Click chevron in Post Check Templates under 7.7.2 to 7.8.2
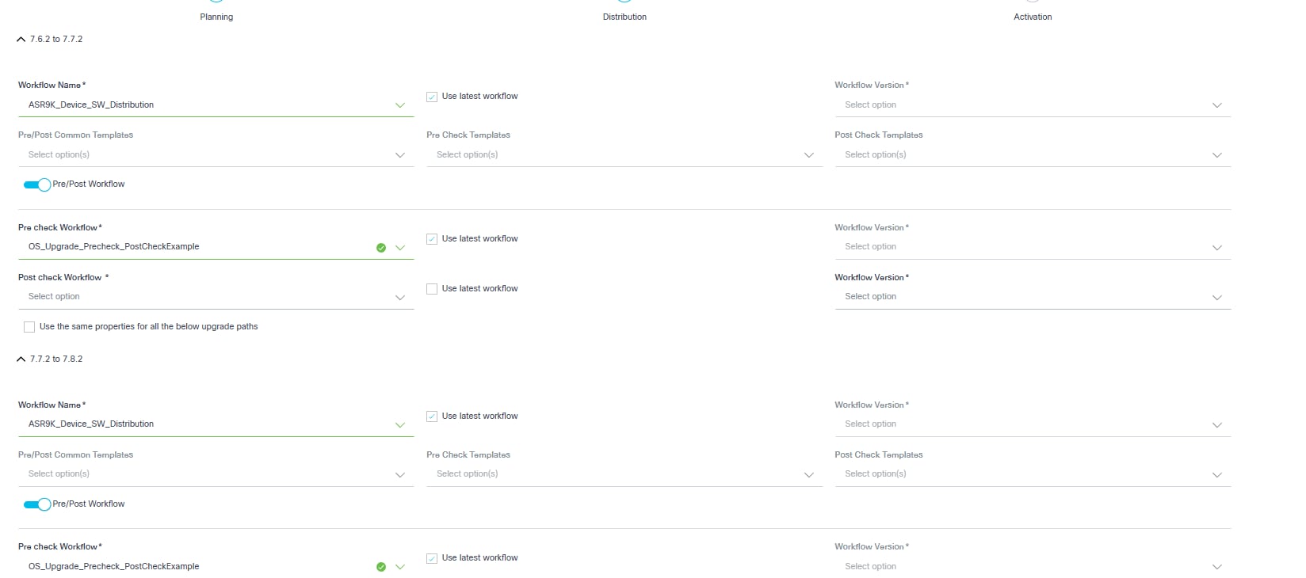1306x578 pixels. (x=1216, y=475)
